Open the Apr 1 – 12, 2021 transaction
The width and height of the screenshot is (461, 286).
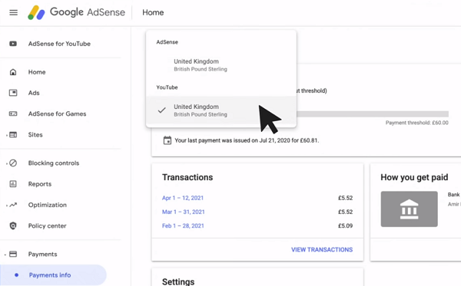click(183, 198)
